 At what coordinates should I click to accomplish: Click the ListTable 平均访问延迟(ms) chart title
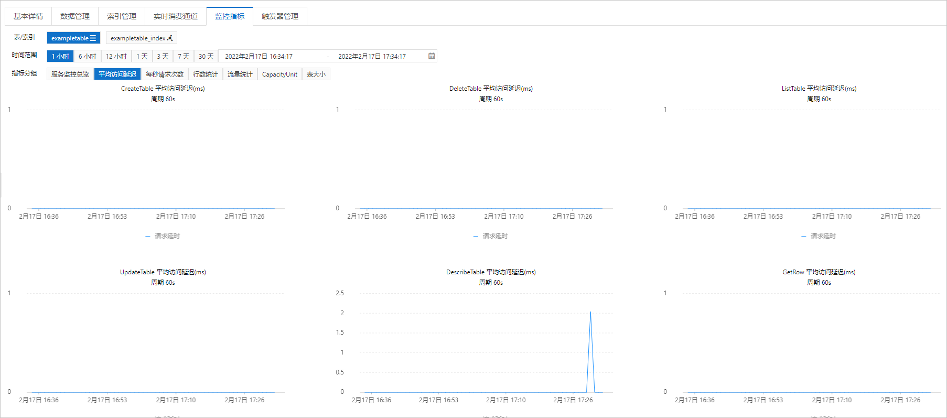tap(819, 89)
